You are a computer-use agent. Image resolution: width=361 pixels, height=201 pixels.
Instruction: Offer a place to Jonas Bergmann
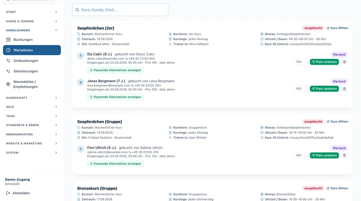[x=324, y=89]
